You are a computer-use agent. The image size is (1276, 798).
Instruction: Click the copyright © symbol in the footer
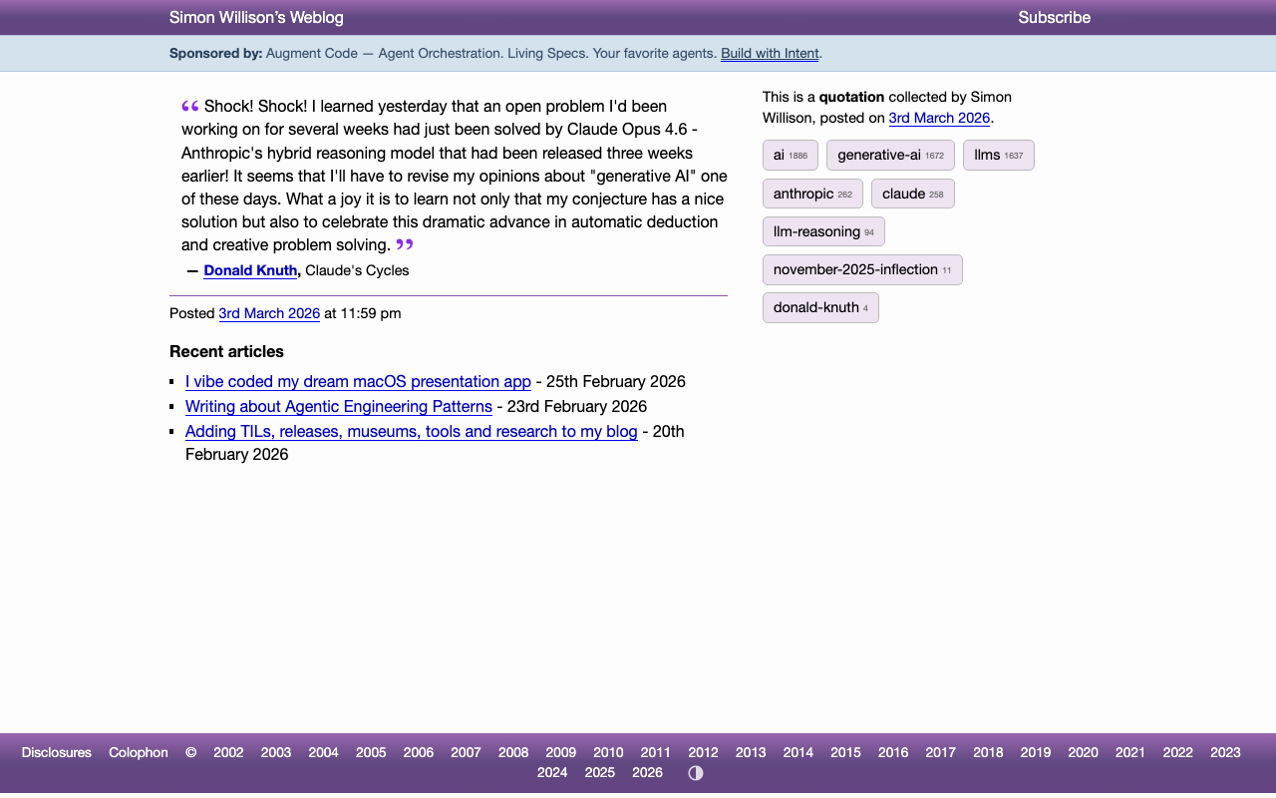[x=190, y=752]
